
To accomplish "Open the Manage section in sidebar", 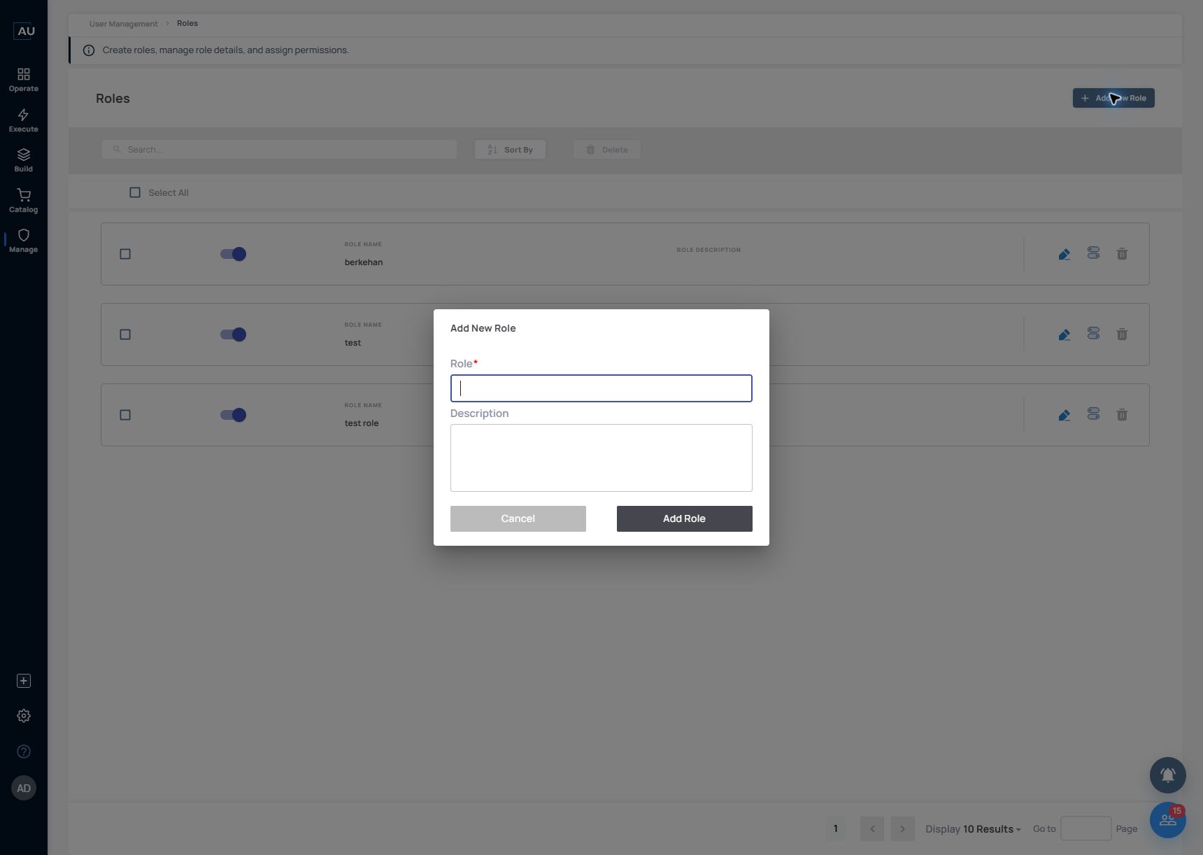I will click(23, 241).
